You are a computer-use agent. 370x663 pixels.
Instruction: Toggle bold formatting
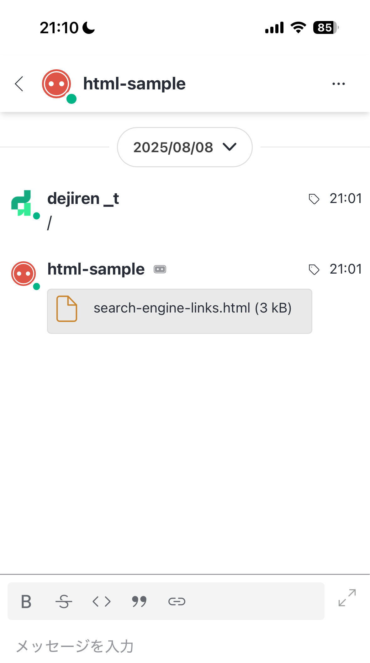tap(26, 602)
